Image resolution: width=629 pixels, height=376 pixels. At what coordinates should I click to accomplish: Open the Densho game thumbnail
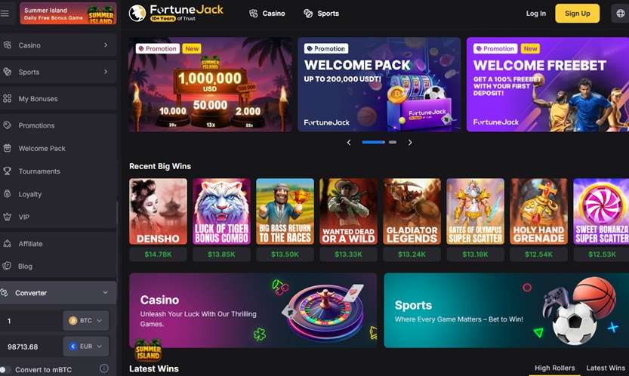click(x=158, y=211)
